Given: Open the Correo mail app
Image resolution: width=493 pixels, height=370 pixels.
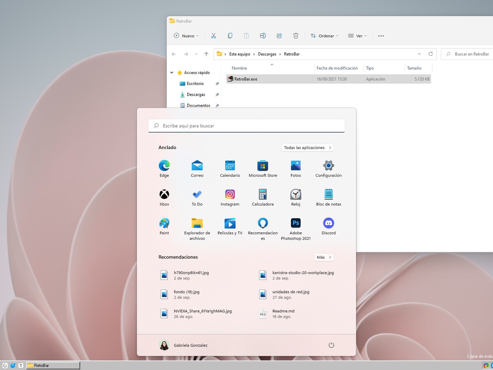Looking at the screenshot, I should click(197, 169).
